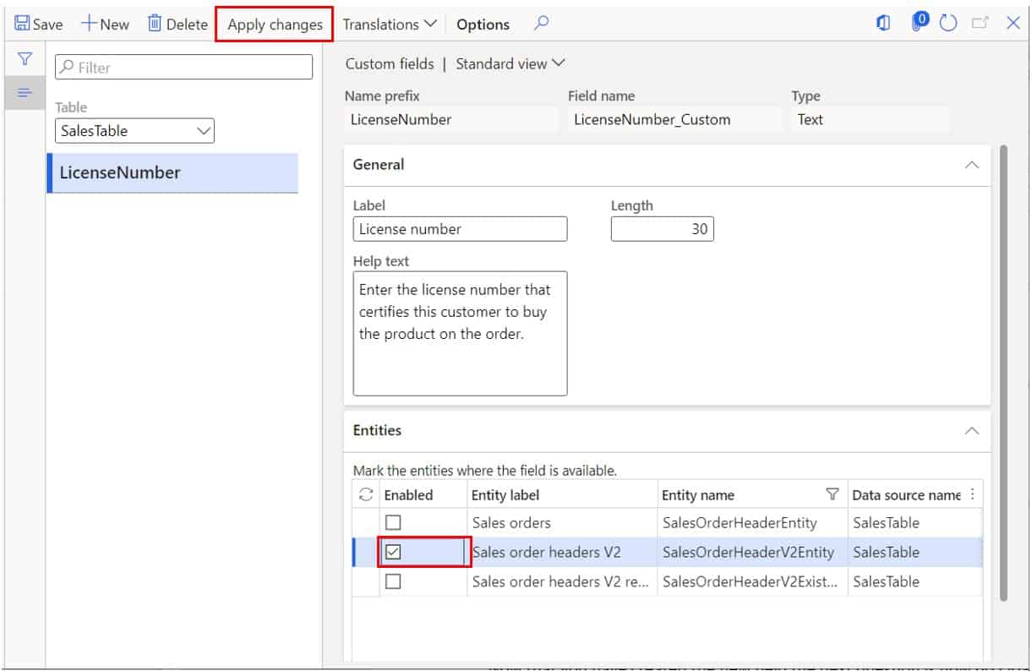The image size is (1032, 671).
Task: Open the Translations menu
Action: pyautogui.click(x=388, y=24)
